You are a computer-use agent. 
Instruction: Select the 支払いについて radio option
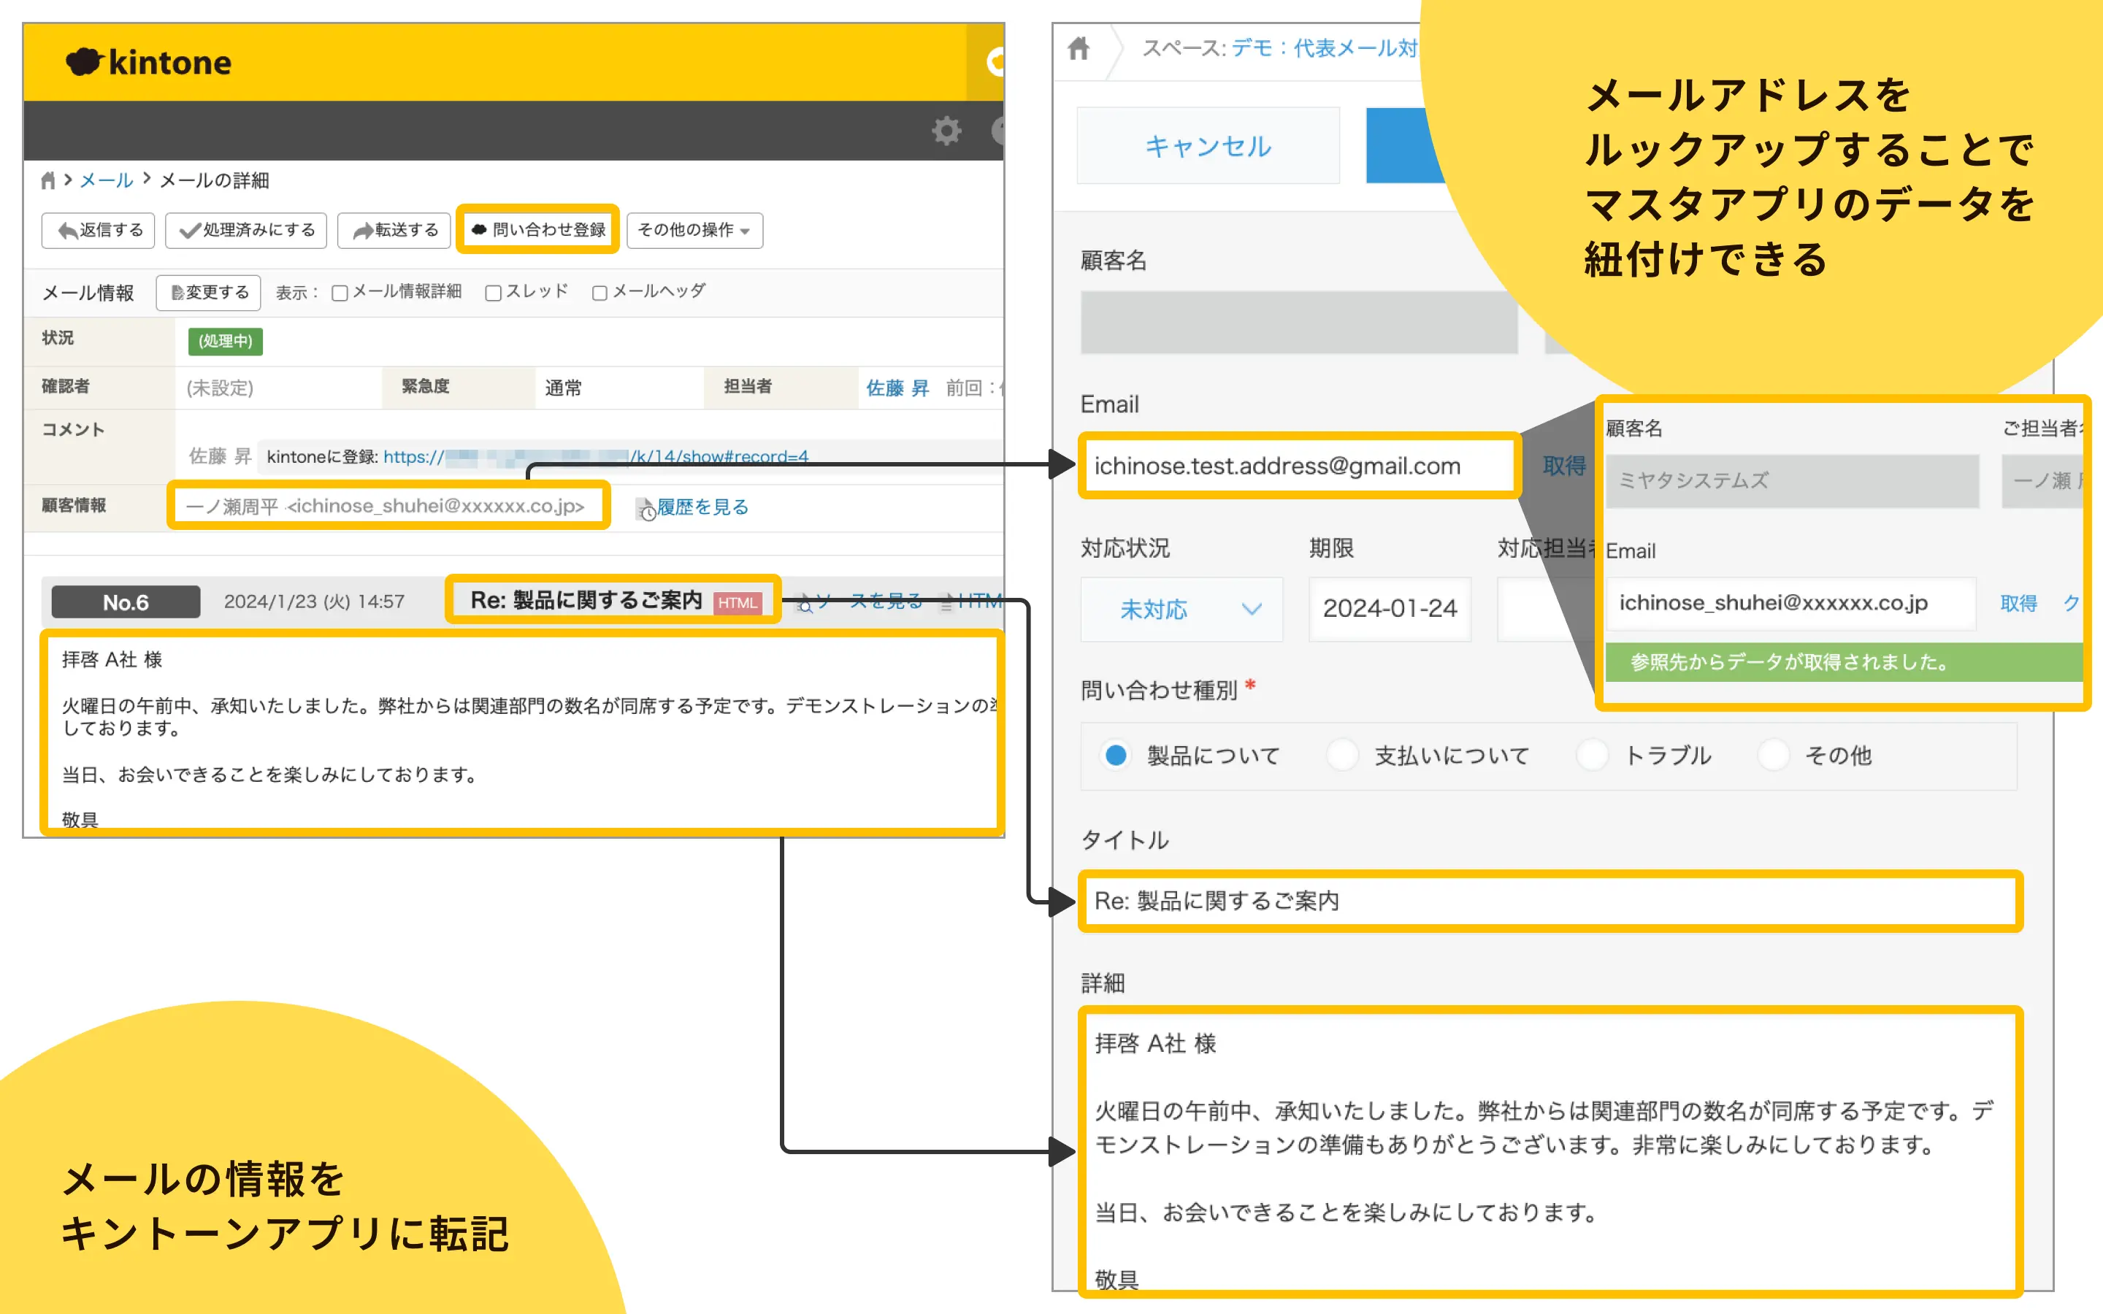pos(1343,756)
